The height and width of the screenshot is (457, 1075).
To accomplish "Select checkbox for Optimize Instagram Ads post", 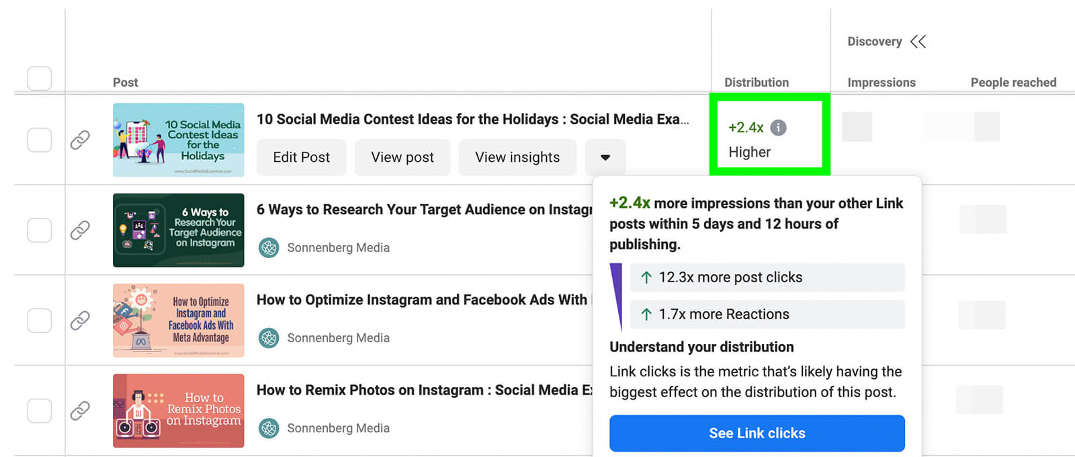I will tap(40, 320).
